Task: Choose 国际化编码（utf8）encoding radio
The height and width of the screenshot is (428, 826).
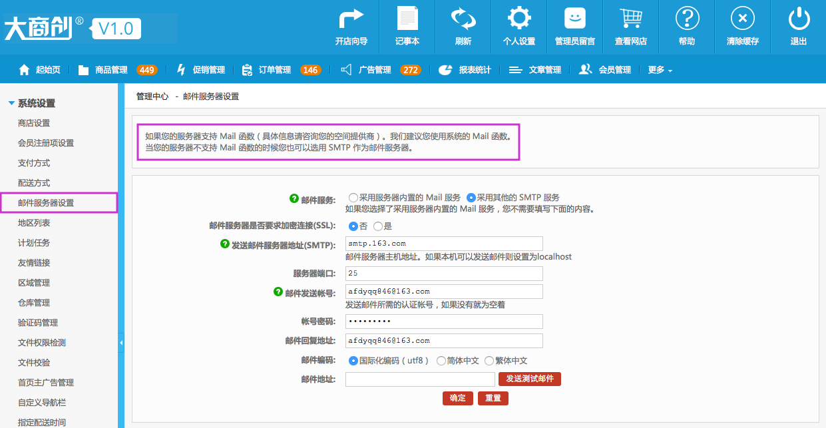Action: (x=353, y=361)
